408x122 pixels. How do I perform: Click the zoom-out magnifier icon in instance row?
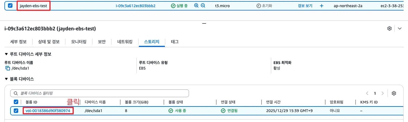[203, 6]
